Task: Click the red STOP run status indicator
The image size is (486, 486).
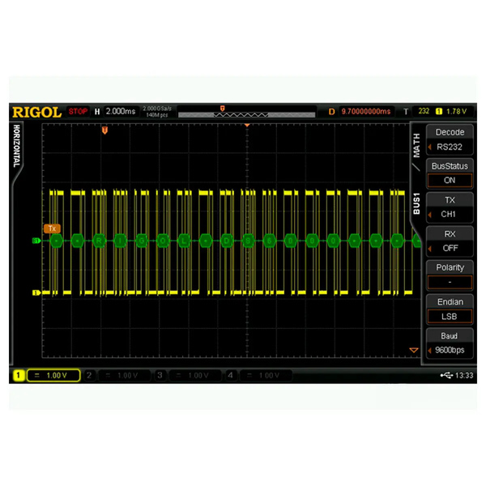Action: pyautogui.click(x=78, y=111)
